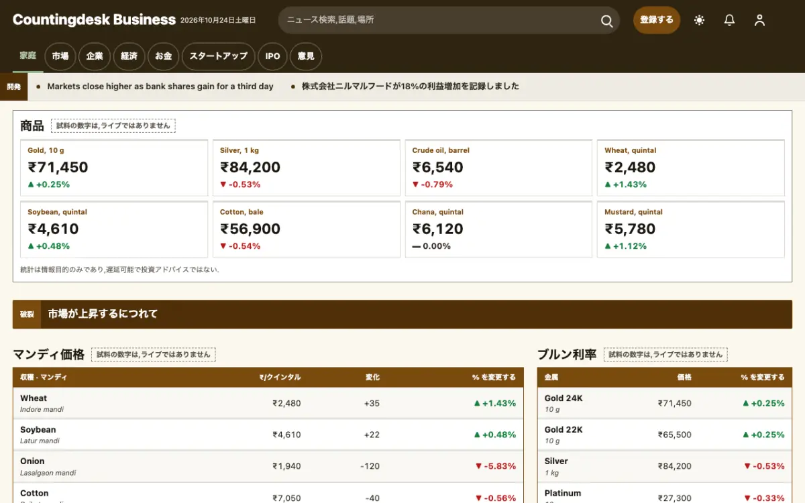Click the 商品 section heading
Screen dimensions: 805x503
32,125
